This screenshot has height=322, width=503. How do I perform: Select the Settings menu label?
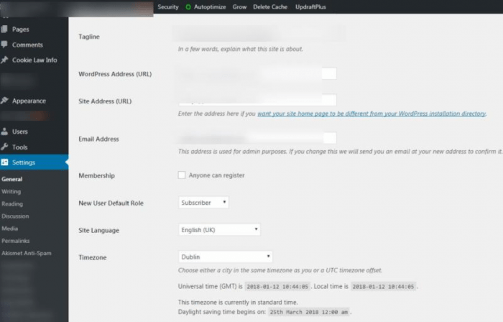pos(24,162)
